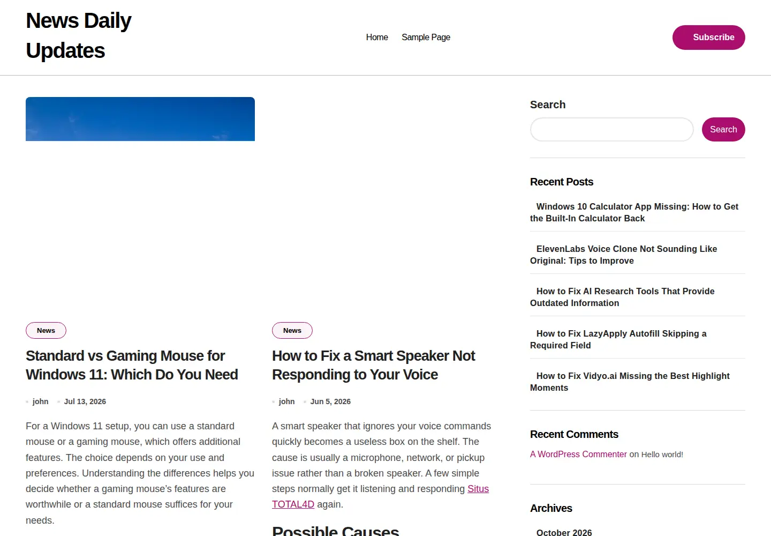Open the Hello world! comment link
This screenshot has width=771, height=536.
click(x=662, y=455)
